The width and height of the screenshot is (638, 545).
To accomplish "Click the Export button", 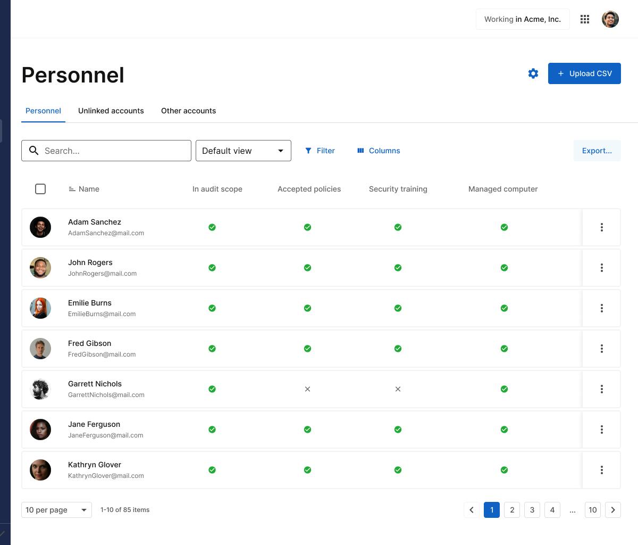I will [597, 151].
